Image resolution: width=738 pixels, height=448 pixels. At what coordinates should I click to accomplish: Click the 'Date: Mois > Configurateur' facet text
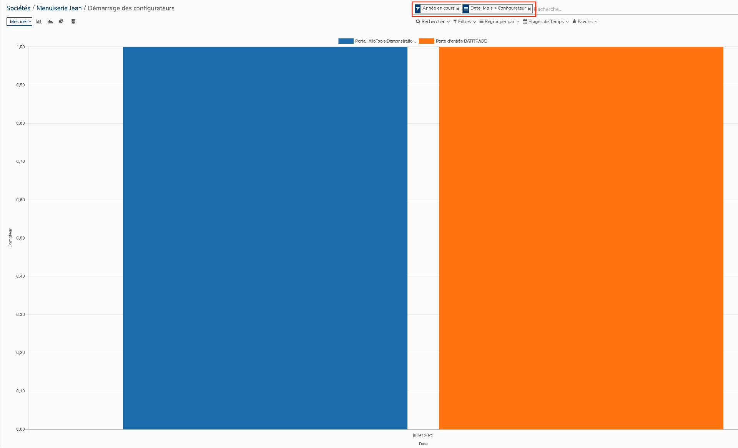[498, 8]
